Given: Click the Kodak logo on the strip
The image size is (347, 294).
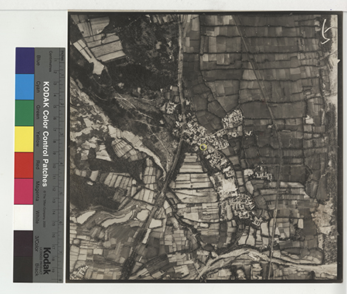Looking at the screenshot, I should [x=47, y=261].
